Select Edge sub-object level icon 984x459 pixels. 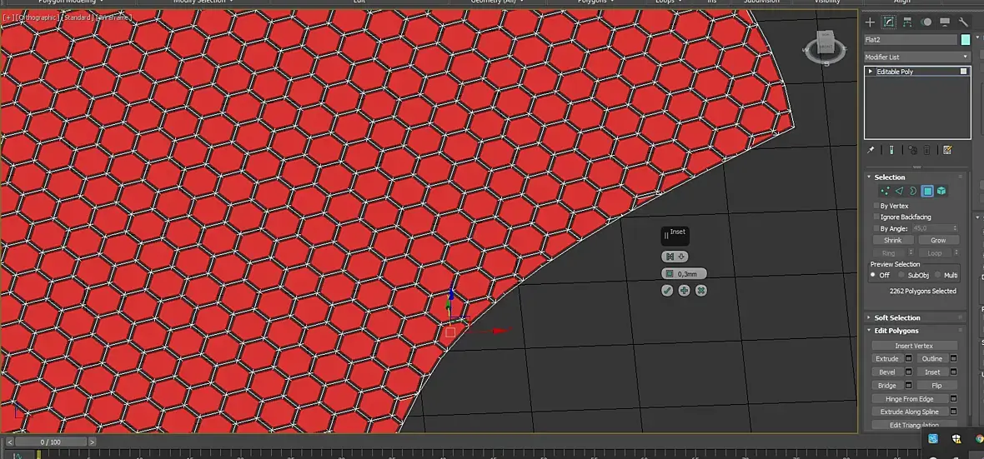pyautogui.click(x=899, y=192)
